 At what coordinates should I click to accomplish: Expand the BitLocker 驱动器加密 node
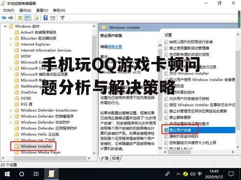coord(11,38)
